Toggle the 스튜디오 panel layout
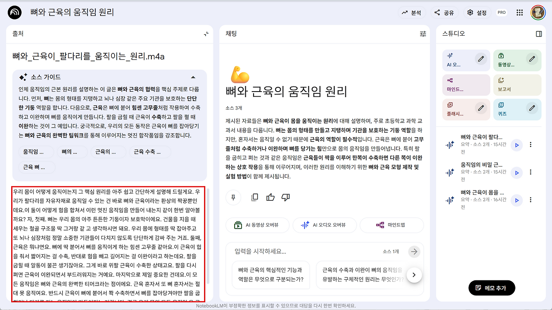 pyautogui.click(x=539, y=34)
